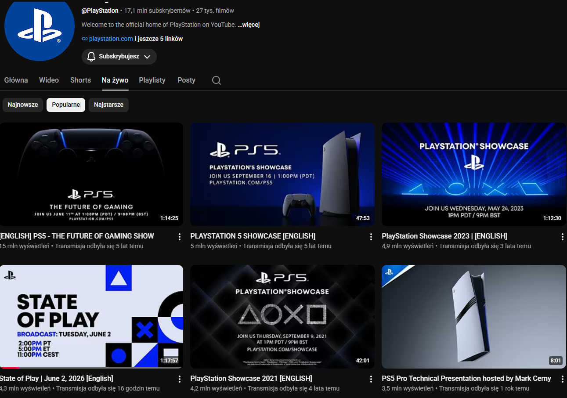
Task: Open more options for State of Play June 2 video
Action: pyautogui.click(x=180, y=379)
